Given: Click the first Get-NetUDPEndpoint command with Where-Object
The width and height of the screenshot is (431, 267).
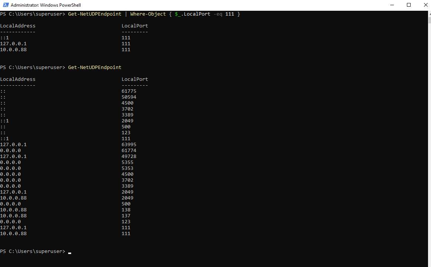Looking at the screenshot, I should coord(154,14).
